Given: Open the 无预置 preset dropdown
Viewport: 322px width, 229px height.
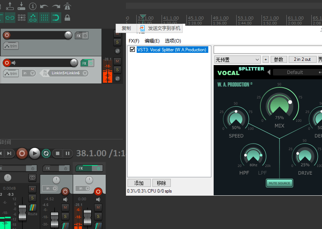Looking at the screenshot, I should [237, 60].
